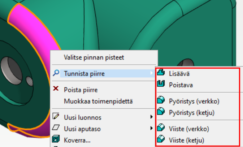Click the red X Poista piirre icon

point(56,89)
